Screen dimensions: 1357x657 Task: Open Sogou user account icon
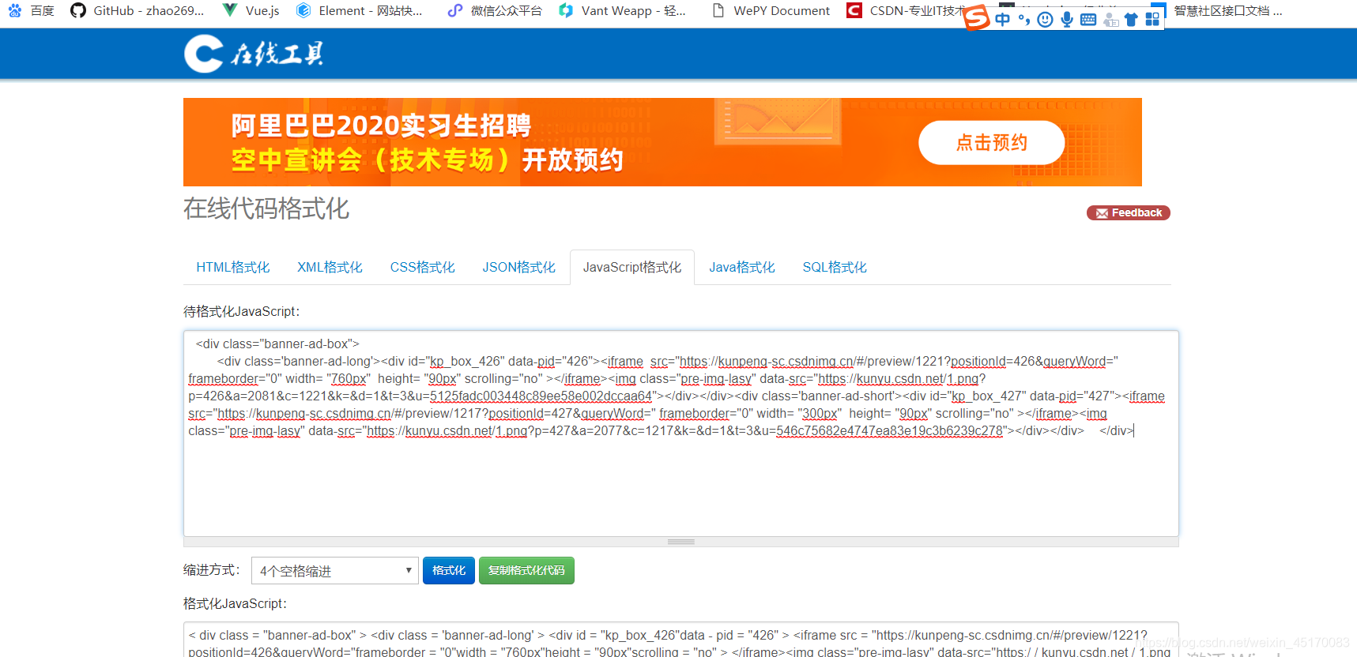click(1110, 19)
